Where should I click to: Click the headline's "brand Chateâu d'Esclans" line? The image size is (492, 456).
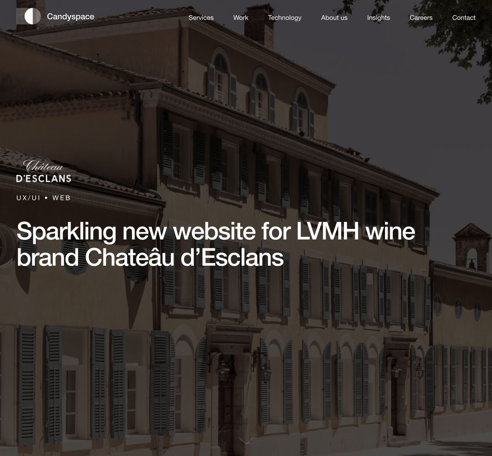(x=150, y=258)
